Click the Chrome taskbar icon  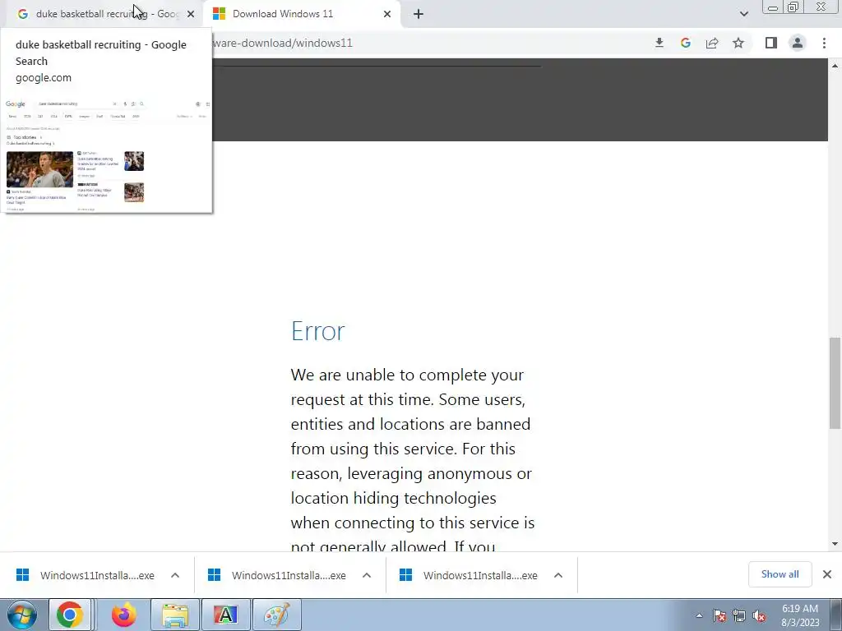pyautogui.click(x=71, y=615)
